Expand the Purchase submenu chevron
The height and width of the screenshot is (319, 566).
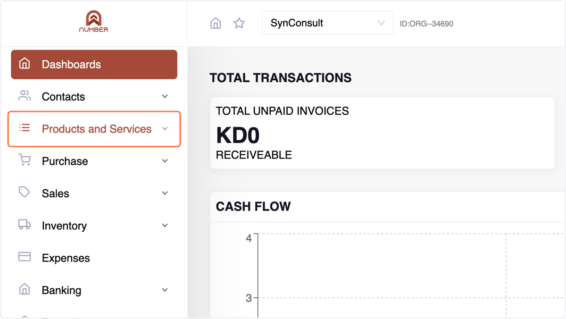point(165,161)
